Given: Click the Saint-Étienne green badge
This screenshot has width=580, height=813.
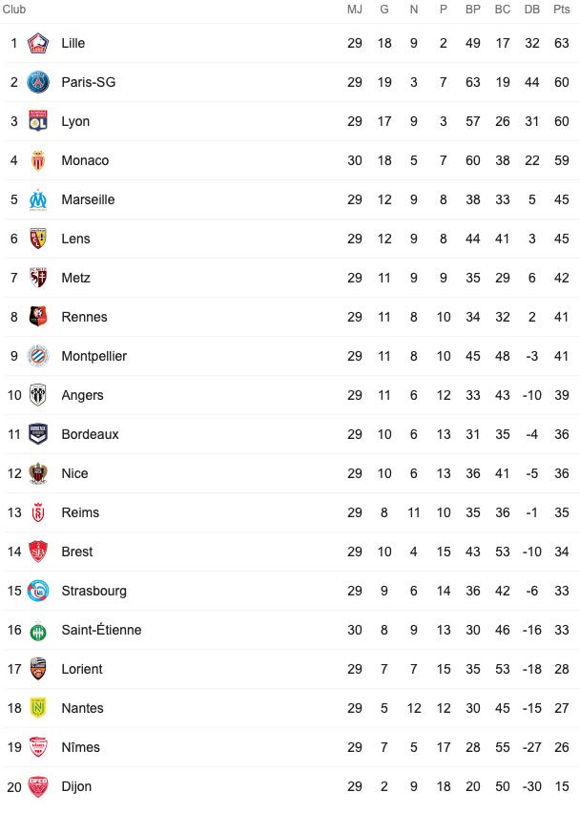Looking at the screenshot, I should click(x=38, y=630).
